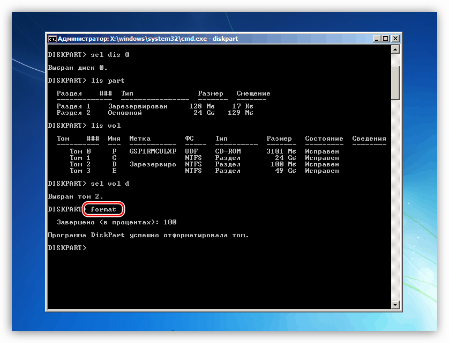Click the 'Том 1' row label
The width and height of the screenshot is (449, 343).
coord(80,158)
